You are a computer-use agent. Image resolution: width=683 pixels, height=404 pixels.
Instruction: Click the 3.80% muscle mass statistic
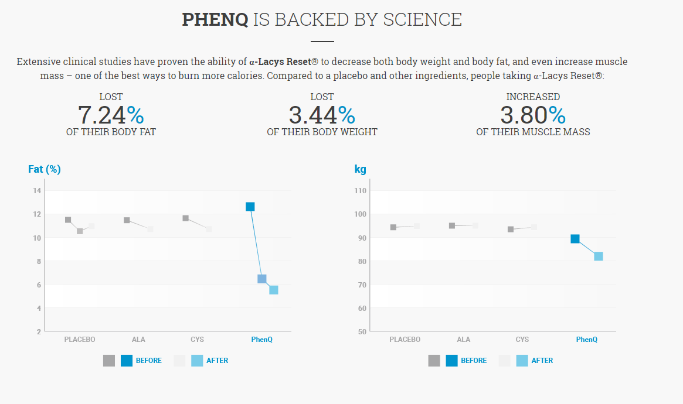click(533, 115)
